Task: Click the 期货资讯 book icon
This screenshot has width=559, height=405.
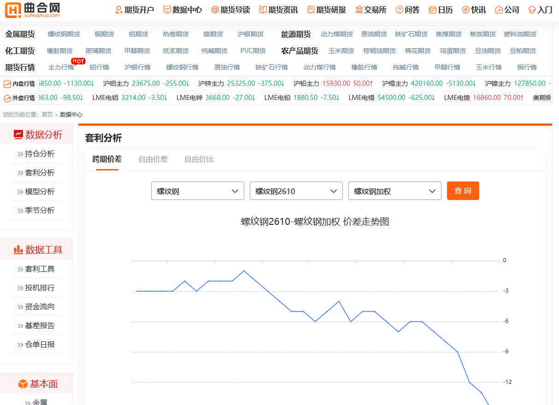Action: point(263,10)
